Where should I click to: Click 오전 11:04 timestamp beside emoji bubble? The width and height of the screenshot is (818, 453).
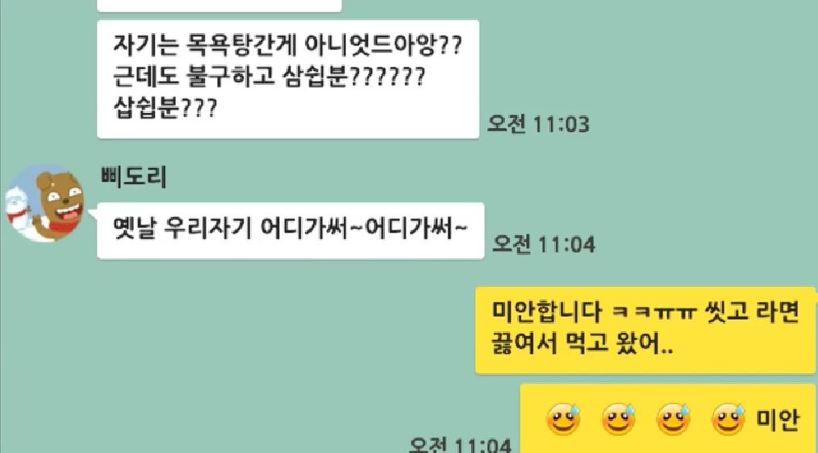point(460,445)
